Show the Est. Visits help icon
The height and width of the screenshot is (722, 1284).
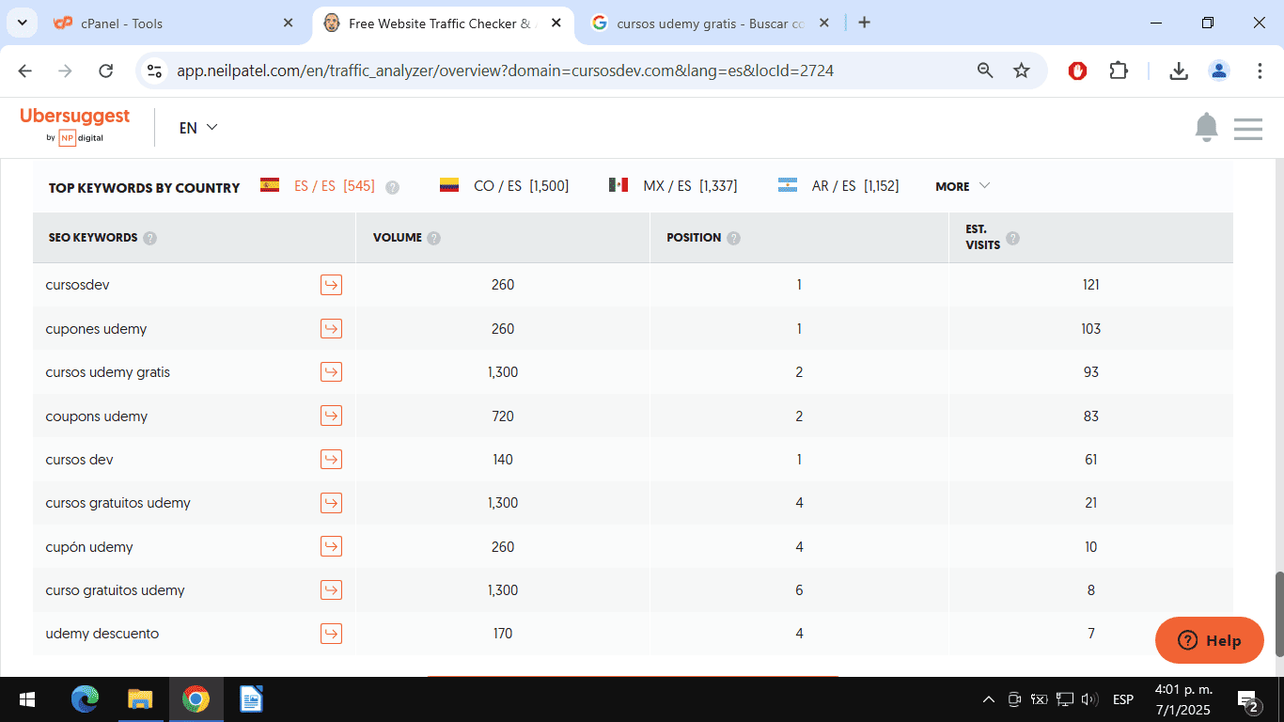[1012, 238]
